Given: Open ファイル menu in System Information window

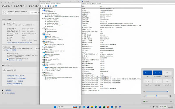Looking at the screenshot, I should (x=84, y=4).
